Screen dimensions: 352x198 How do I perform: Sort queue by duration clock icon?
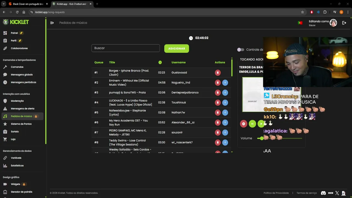tap(160, 62)
